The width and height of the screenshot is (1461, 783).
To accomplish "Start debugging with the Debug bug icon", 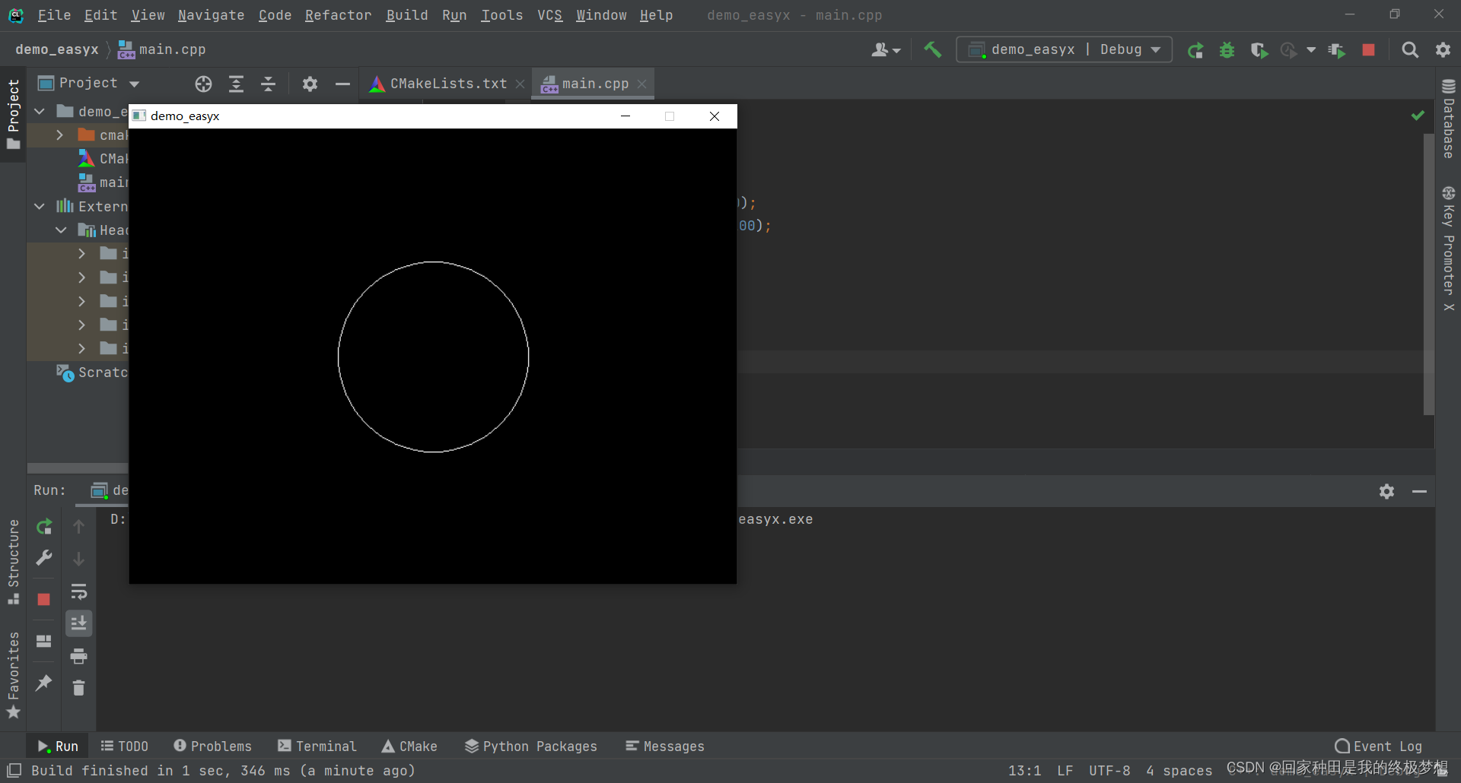I will (1227, 49).
